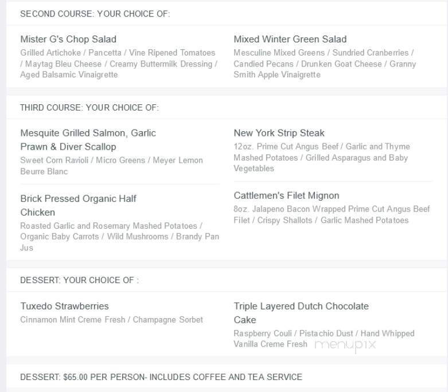
Task: Click the 12oz Prime Cut Angus description
Action: 322,158
